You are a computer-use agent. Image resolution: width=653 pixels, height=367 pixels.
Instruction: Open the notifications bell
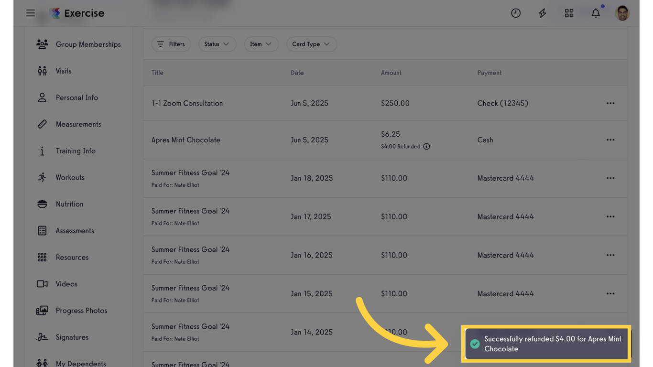point(596,13)
